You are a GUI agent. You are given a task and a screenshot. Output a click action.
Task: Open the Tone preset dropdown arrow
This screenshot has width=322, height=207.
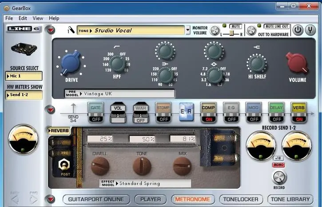click(188, 30)
